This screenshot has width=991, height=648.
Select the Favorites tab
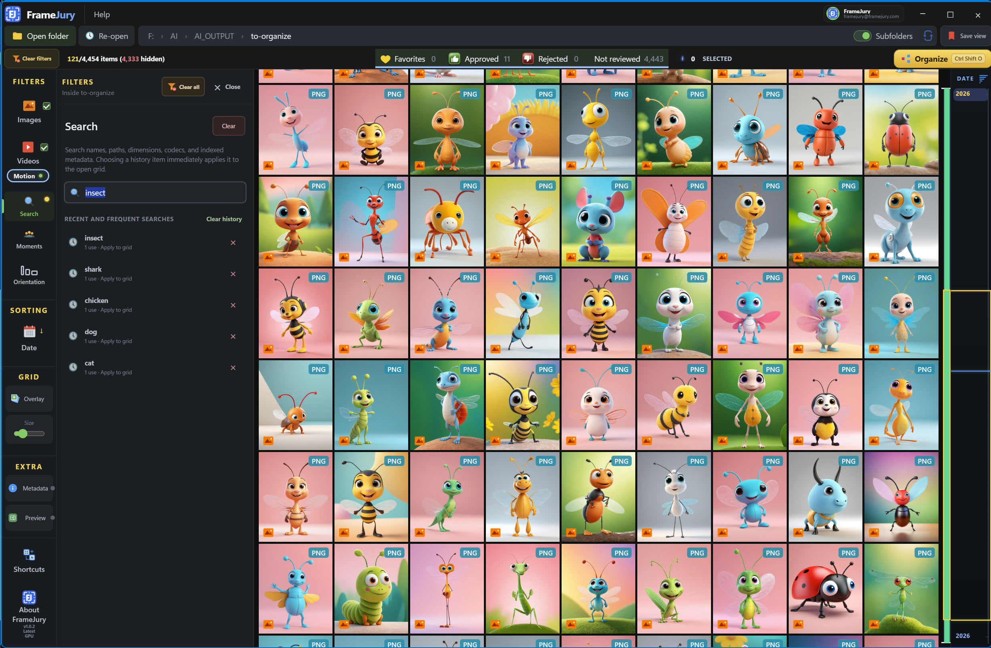coord(408,59)
